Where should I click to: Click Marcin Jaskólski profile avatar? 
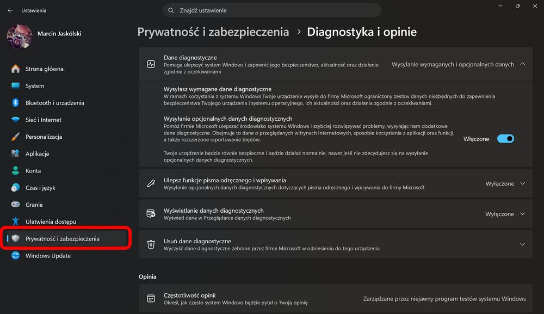click(20, 37)
